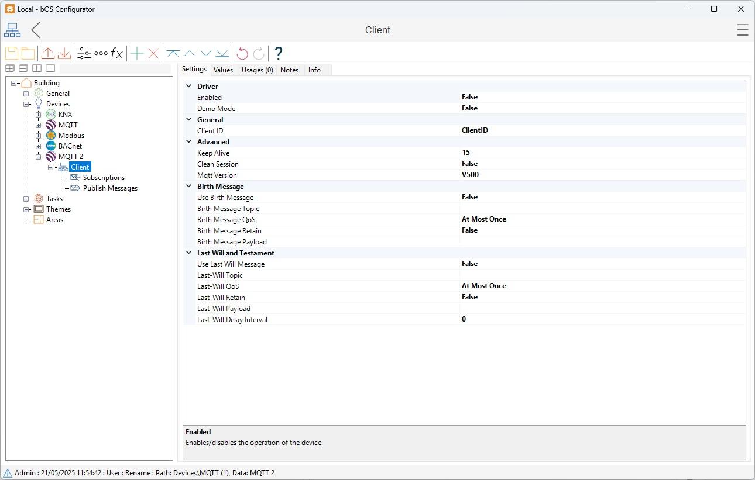Expand the Tasks tree node

click(26, 199)
